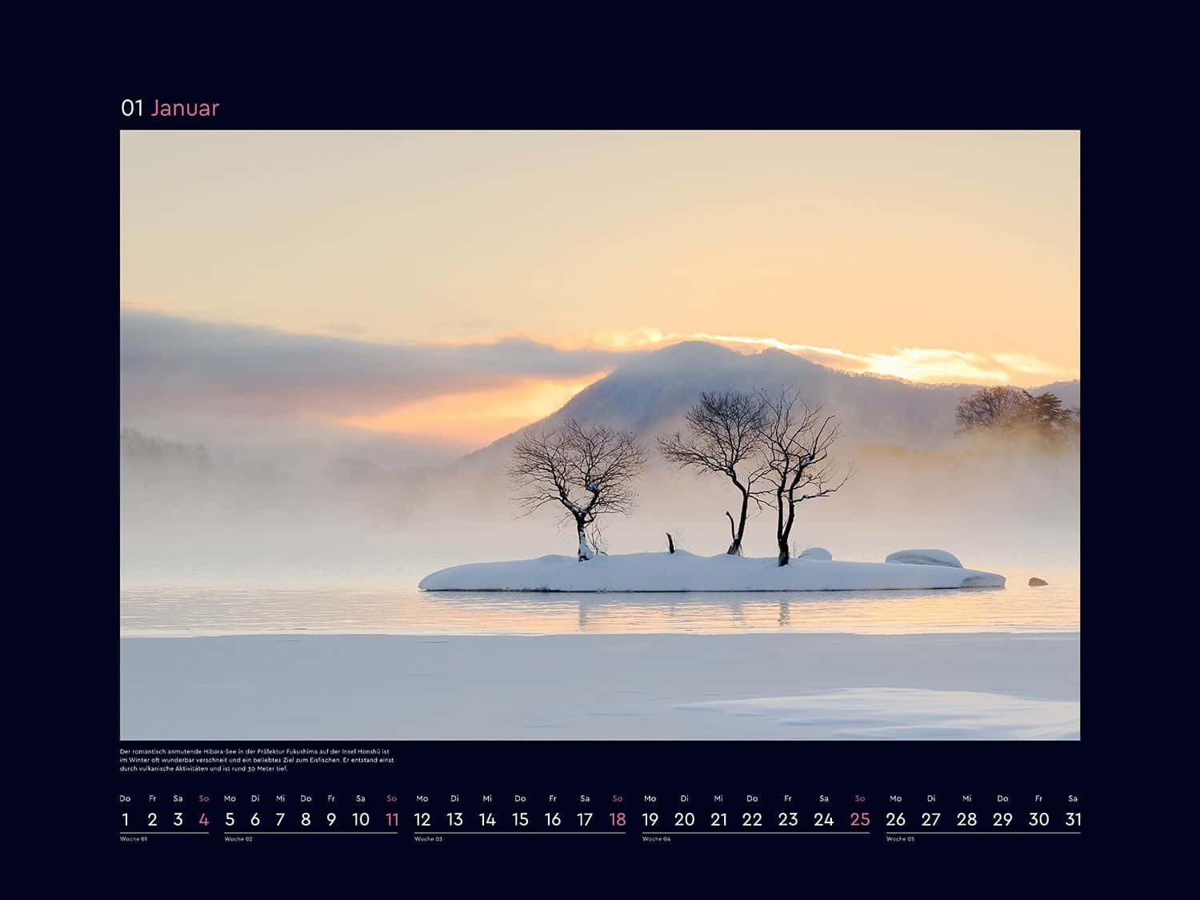
Task: Select date 6 in the calendar strip
Action: (x=255, y=819)
